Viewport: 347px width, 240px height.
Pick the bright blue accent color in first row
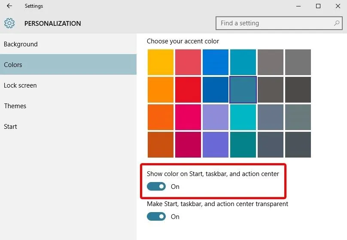(x=216, y=62)
